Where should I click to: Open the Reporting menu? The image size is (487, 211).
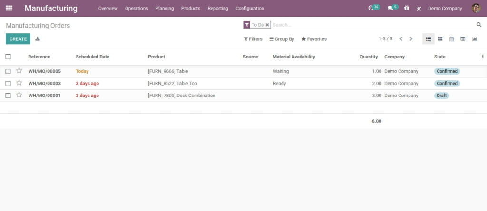(218, 9)
